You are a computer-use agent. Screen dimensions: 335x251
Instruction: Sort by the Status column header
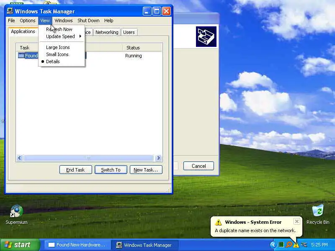(x=142, y=48)
